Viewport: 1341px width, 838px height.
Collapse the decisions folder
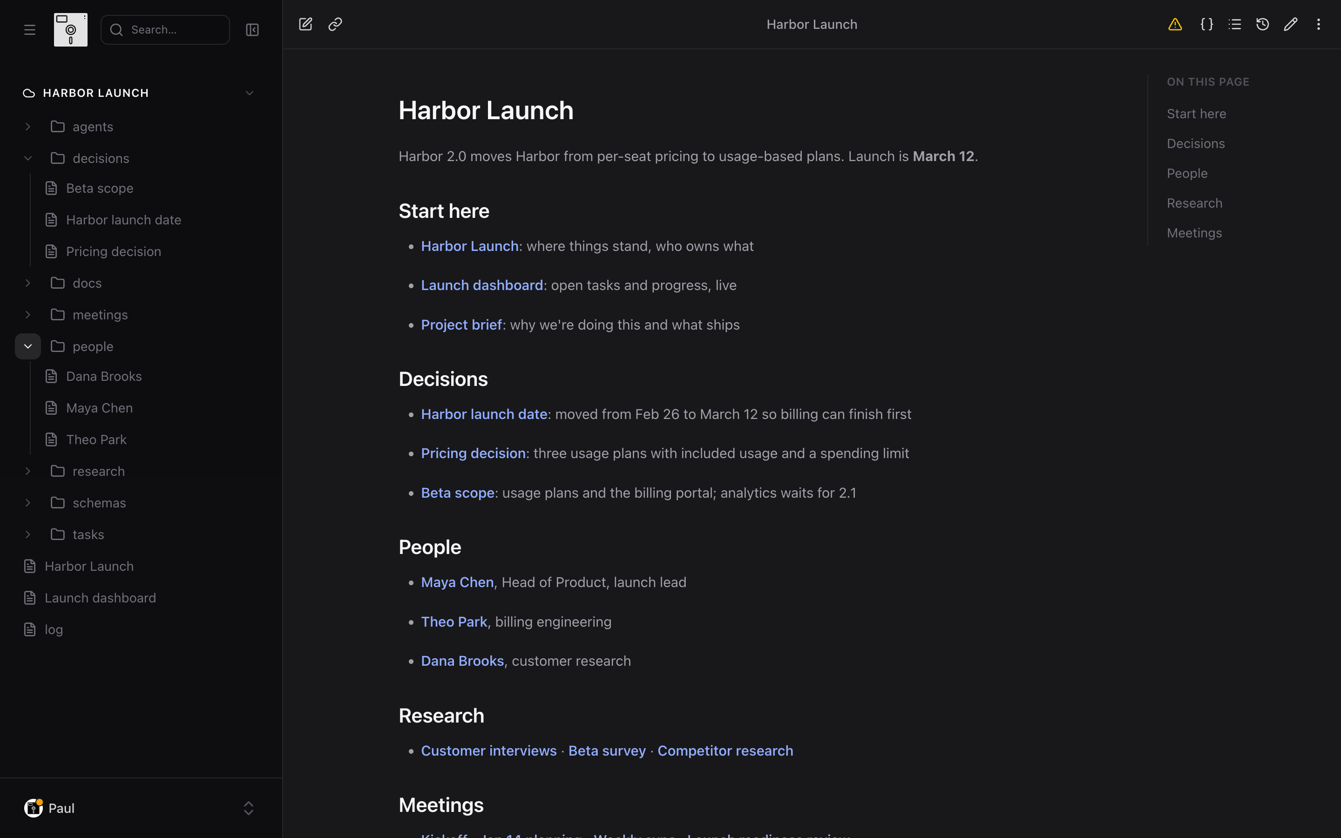click(x=28, y=158)
